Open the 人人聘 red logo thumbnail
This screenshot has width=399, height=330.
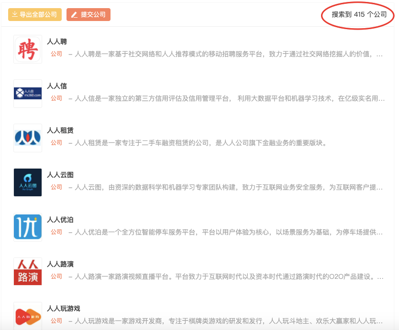pos(28,49)
